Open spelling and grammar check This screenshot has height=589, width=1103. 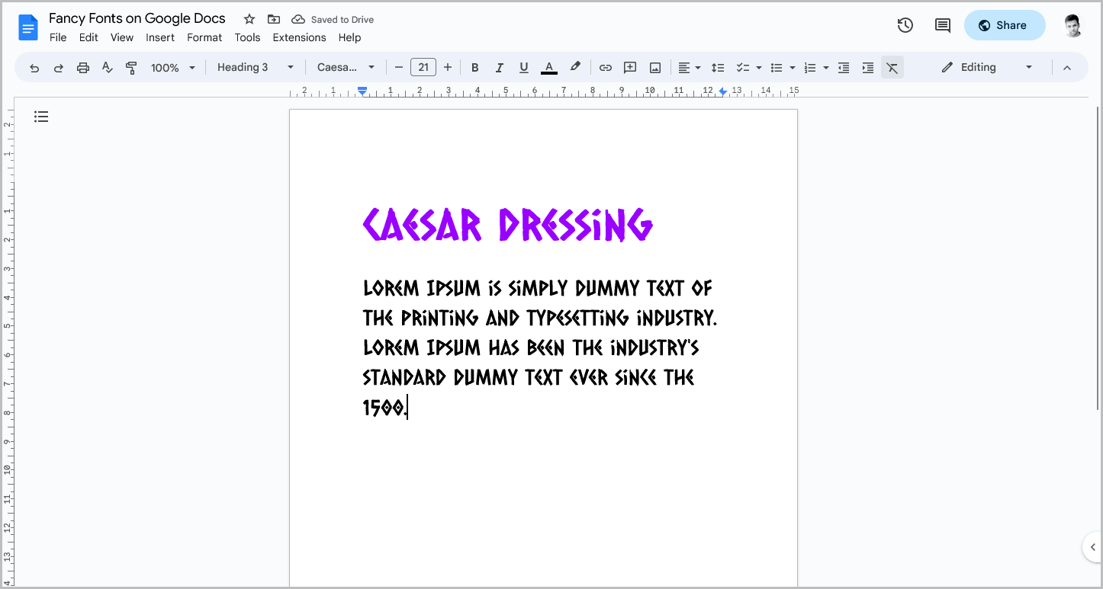click(107, 67)
